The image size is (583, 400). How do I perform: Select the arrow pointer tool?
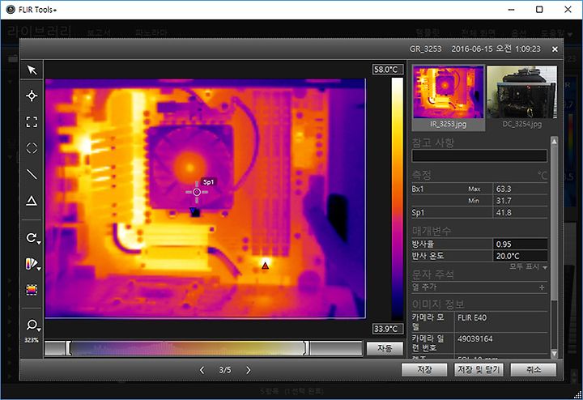pos(32,70)
